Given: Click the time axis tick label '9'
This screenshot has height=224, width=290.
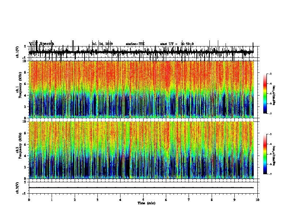Looking at the screenshot, I should click(x=234, y=200).
